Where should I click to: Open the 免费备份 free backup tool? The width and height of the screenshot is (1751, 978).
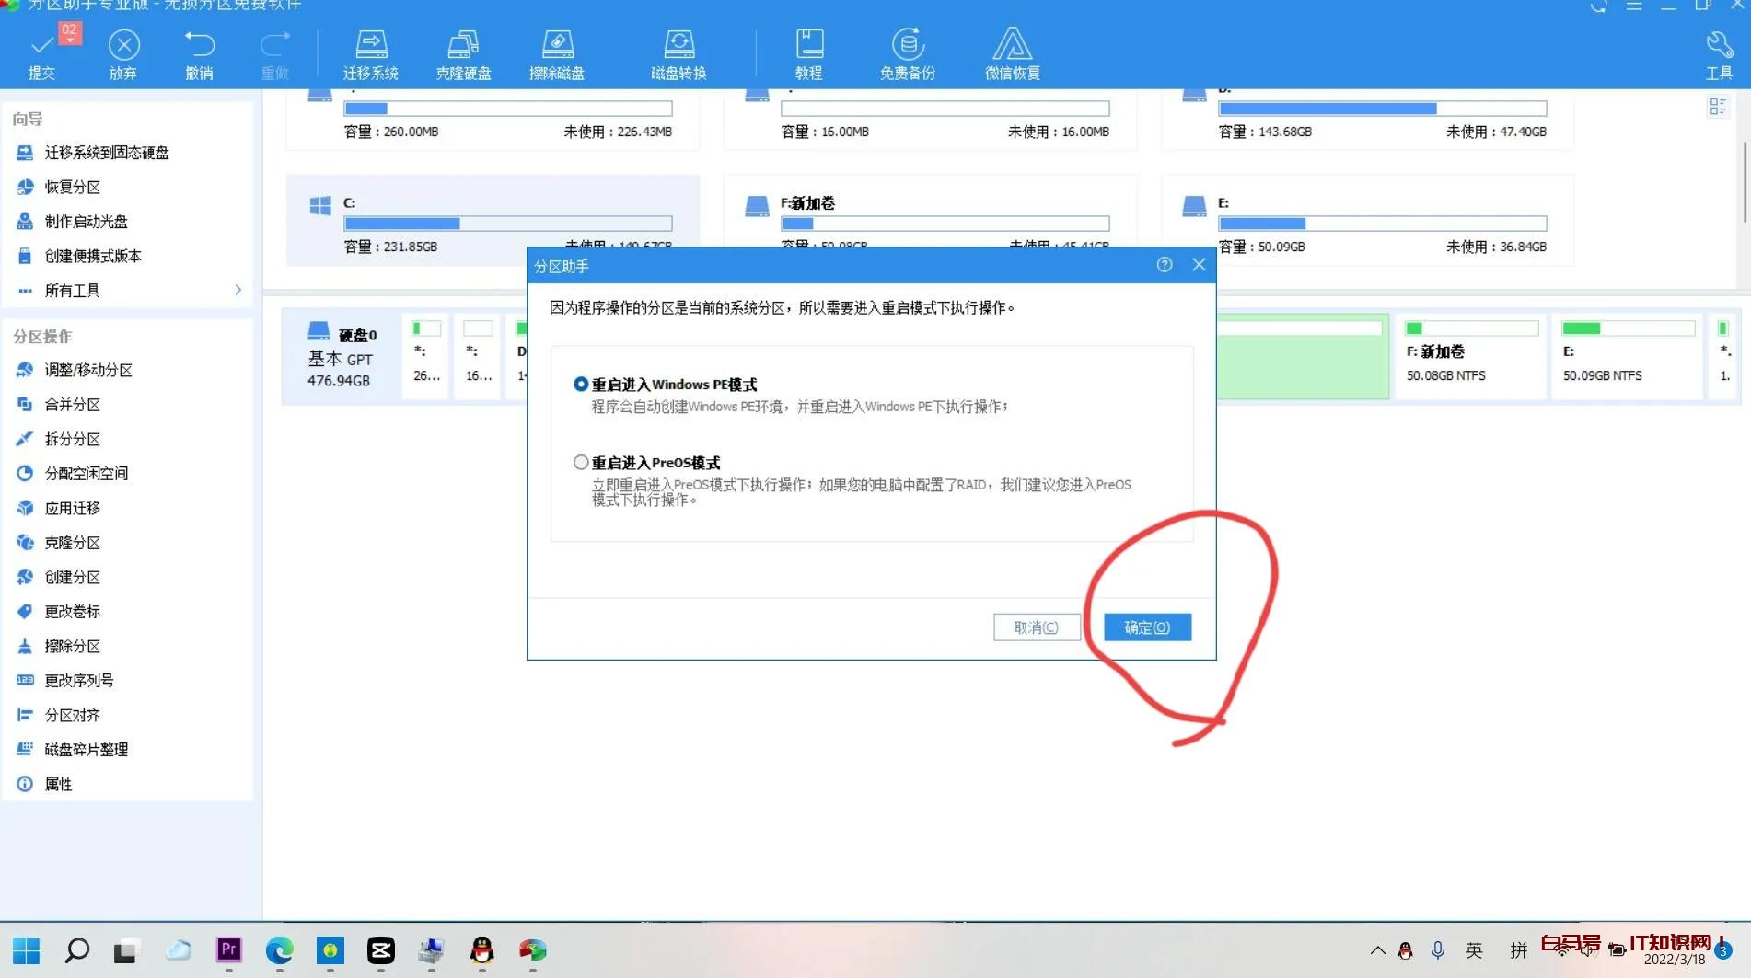coord(907,54)
